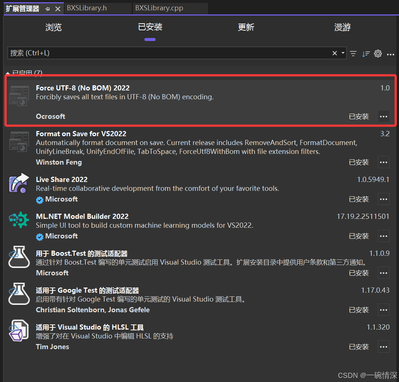Click 已安装 status for Google Test adapter
The height and width of the screenshot is (382, 399).
pyautogui.click(x=359, y=310)
